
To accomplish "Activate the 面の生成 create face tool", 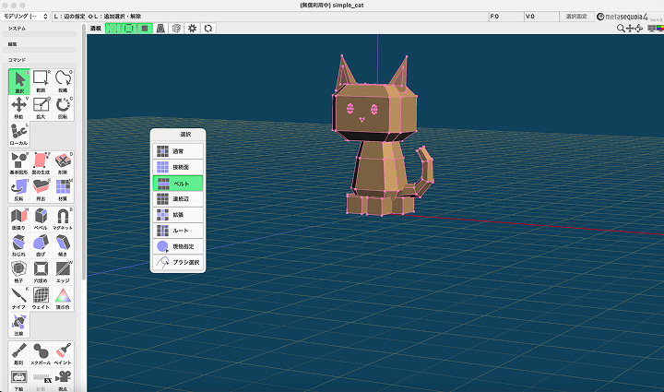I will (x=41, y=163).
